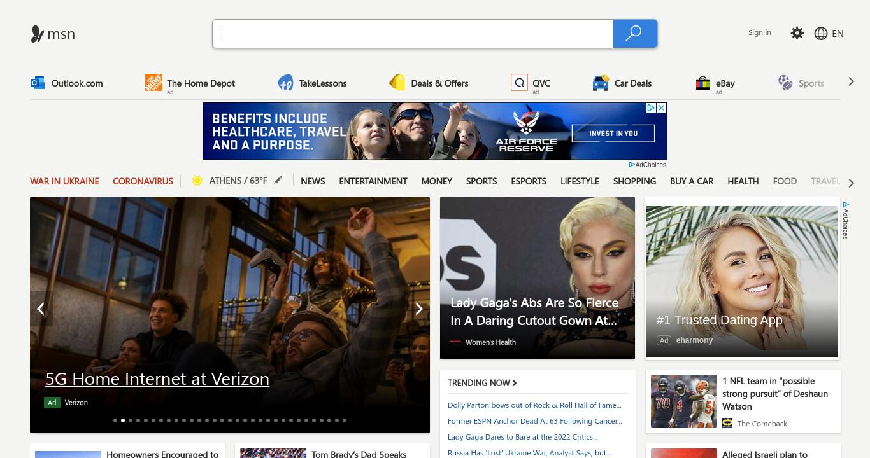870x458 pixels.
Task: Open TRAVEL nav tab
Action: click(x=825, y=181)
